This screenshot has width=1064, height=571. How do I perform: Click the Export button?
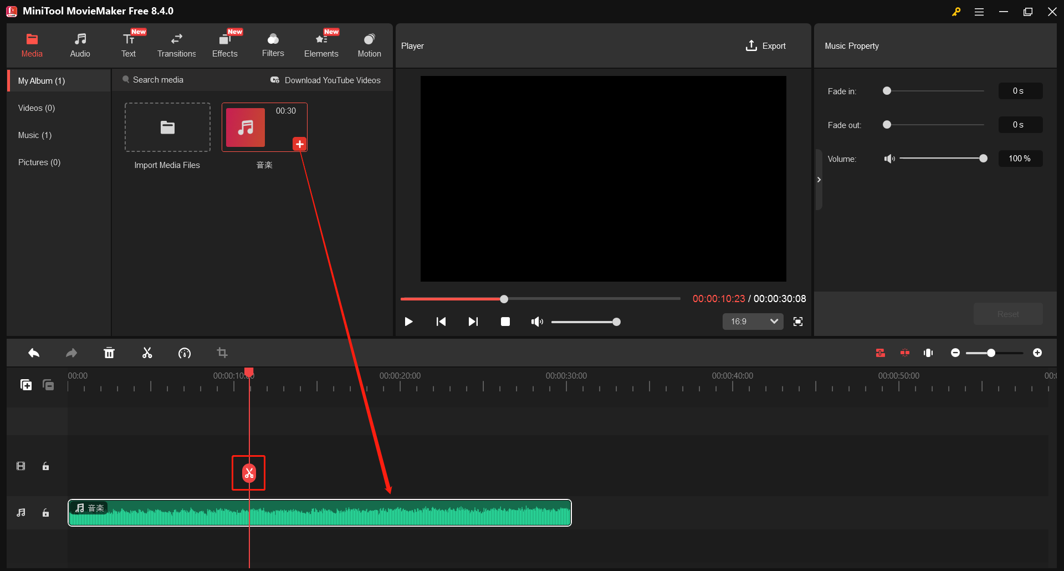point(765,45)
